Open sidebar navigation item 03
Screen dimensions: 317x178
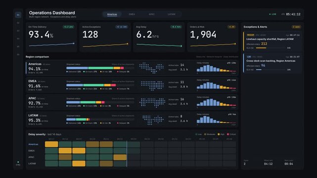[18, 31]
